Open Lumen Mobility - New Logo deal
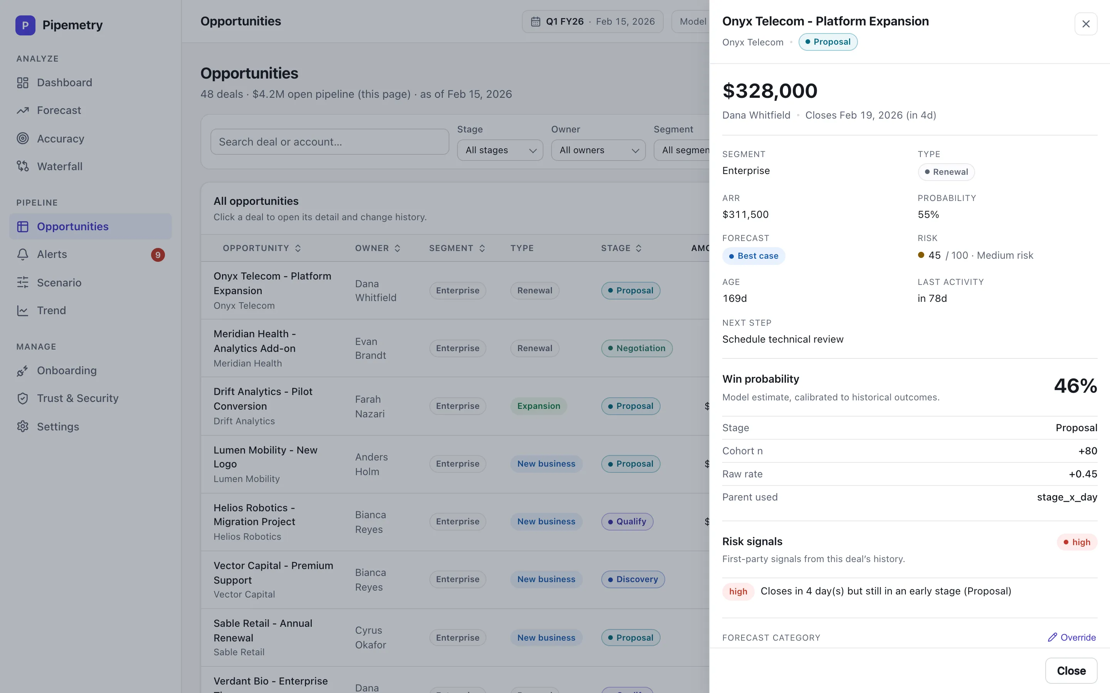 pyautogui.click(x=455, y=464)
